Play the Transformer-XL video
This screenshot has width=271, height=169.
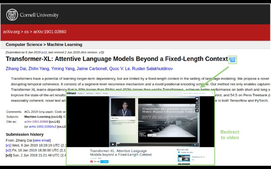click(113, 144)
